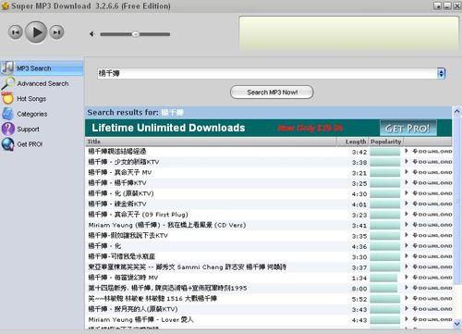Viewport: 462px width, 334px height.
Task: Click the 4:01 length cell
Action: point(359,204)
